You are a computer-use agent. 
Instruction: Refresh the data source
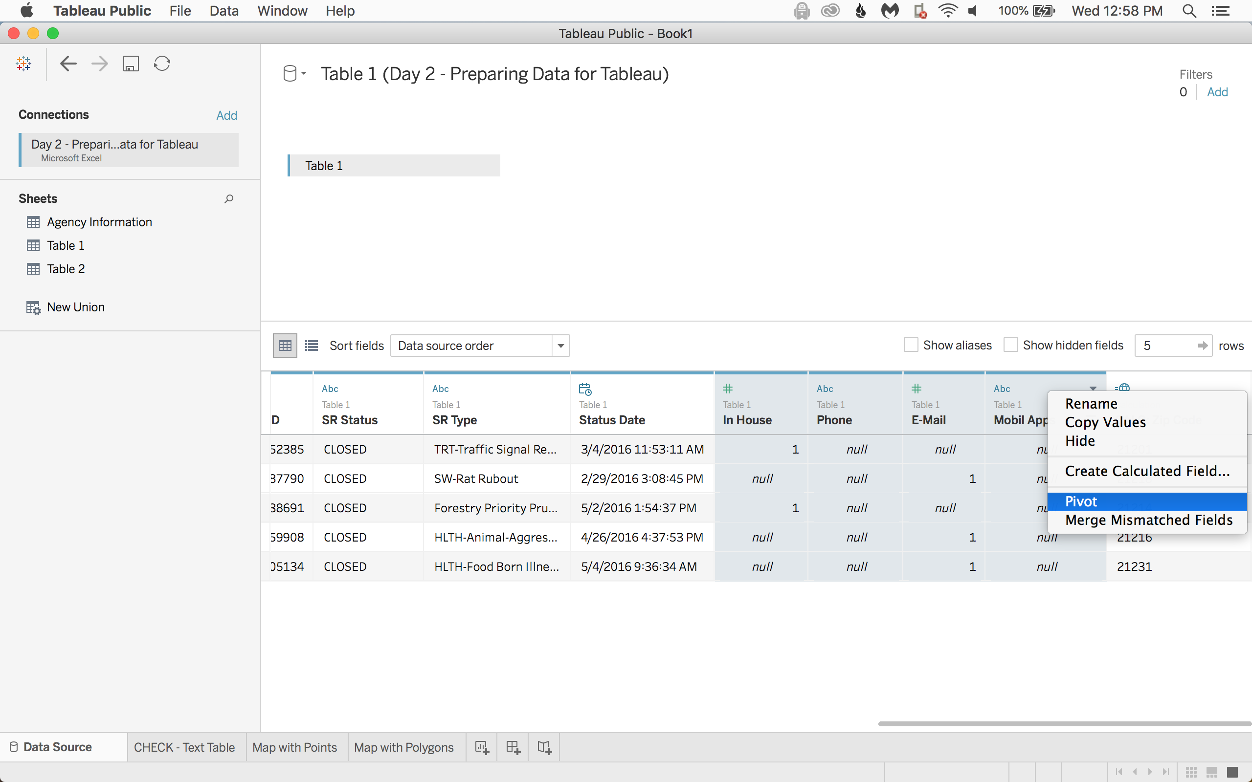coord(162,64)
